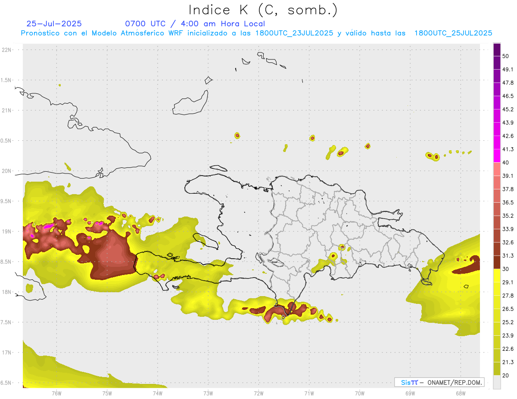Click the legend value '45.2'
The width and height of the screenshot is (517, 399).
click(508, 109)
